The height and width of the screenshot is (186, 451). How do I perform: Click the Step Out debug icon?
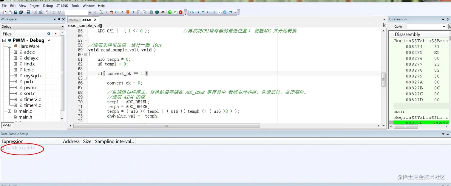pyautogui.click(x=203, y=12)
